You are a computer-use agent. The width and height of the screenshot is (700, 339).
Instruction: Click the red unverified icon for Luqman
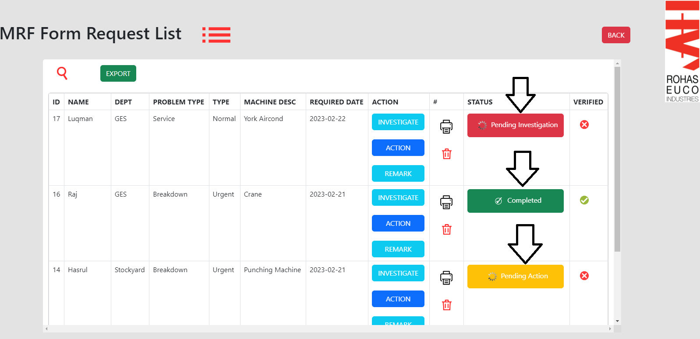(584, 125)
